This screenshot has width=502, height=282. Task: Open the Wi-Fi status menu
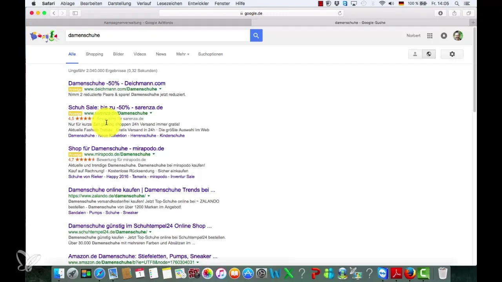click(x=382, y=4)
